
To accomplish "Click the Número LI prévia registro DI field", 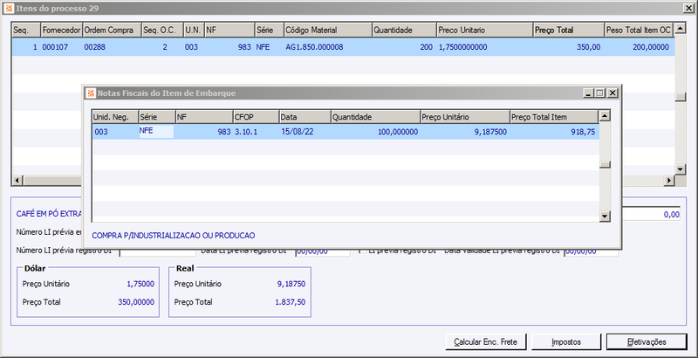I will click(x=158, y=251).
